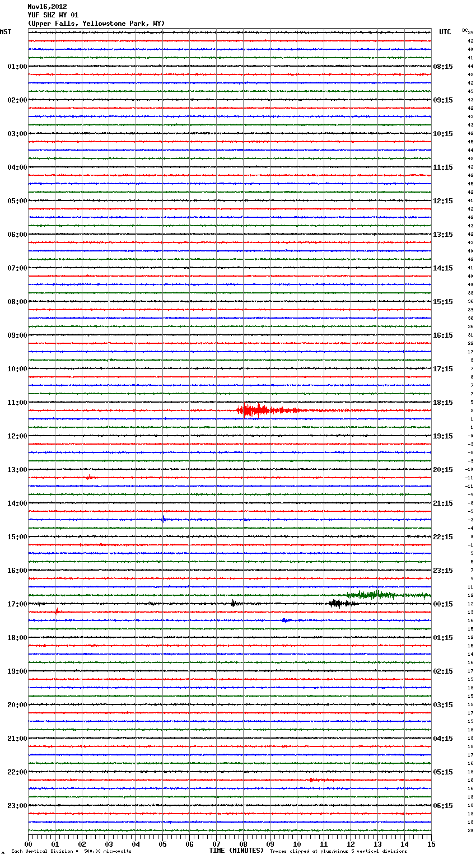Click the 10:00 MST time label
Image resolution: width=476 pixels, height=859 pixels.
(x=17, y=369)
